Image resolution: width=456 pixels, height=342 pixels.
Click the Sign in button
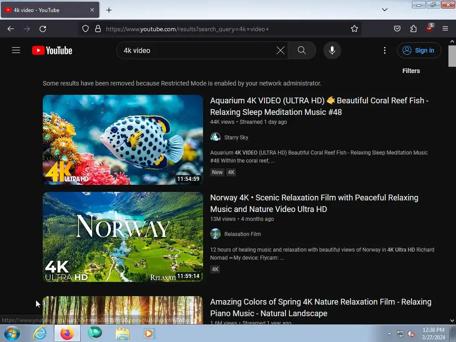[x=419, y=50]
